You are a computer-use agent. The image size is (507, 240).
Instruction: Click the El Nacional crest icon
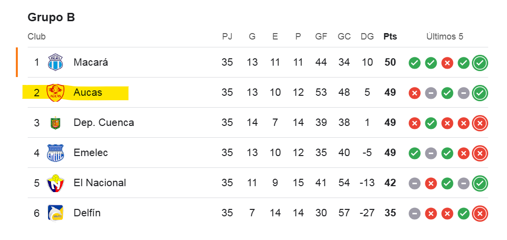[x=55, y=183]
